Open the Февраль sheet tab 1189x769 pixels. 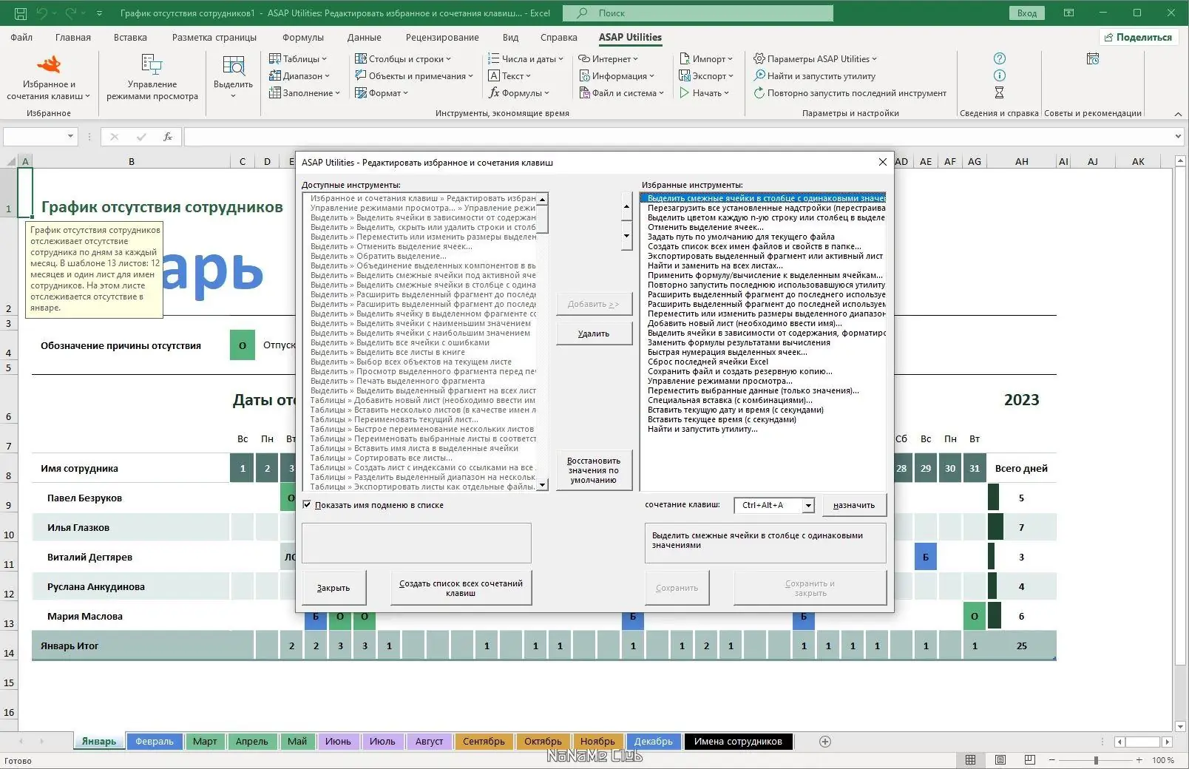tap(155, 742)
